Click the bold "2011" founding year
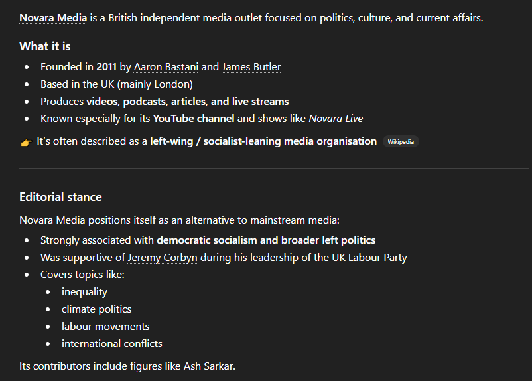This screenshot has height=381, width=532. [106, 67]
